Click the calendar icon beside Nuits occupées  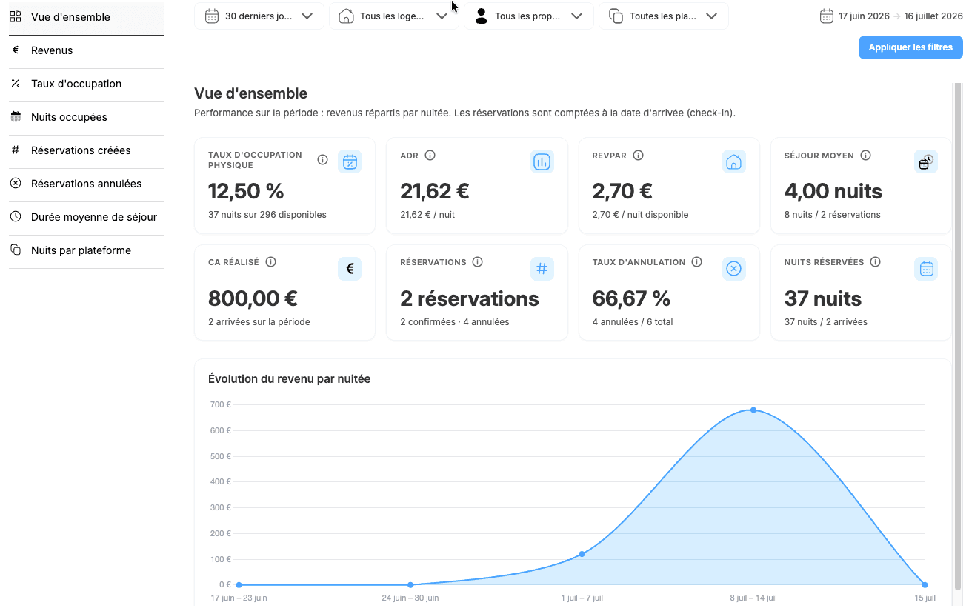point(16,117)
